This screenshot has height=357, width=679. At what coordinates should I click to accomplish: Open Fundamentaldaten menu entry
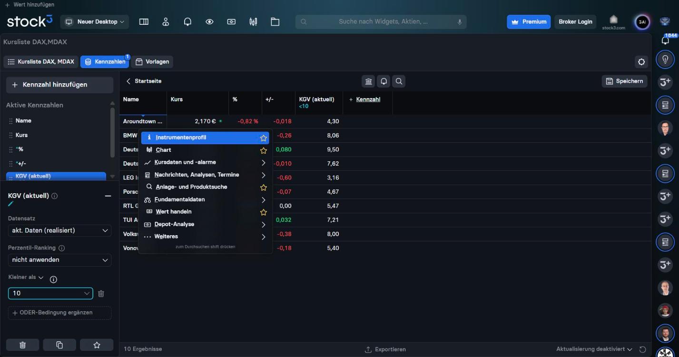[205, 199]
